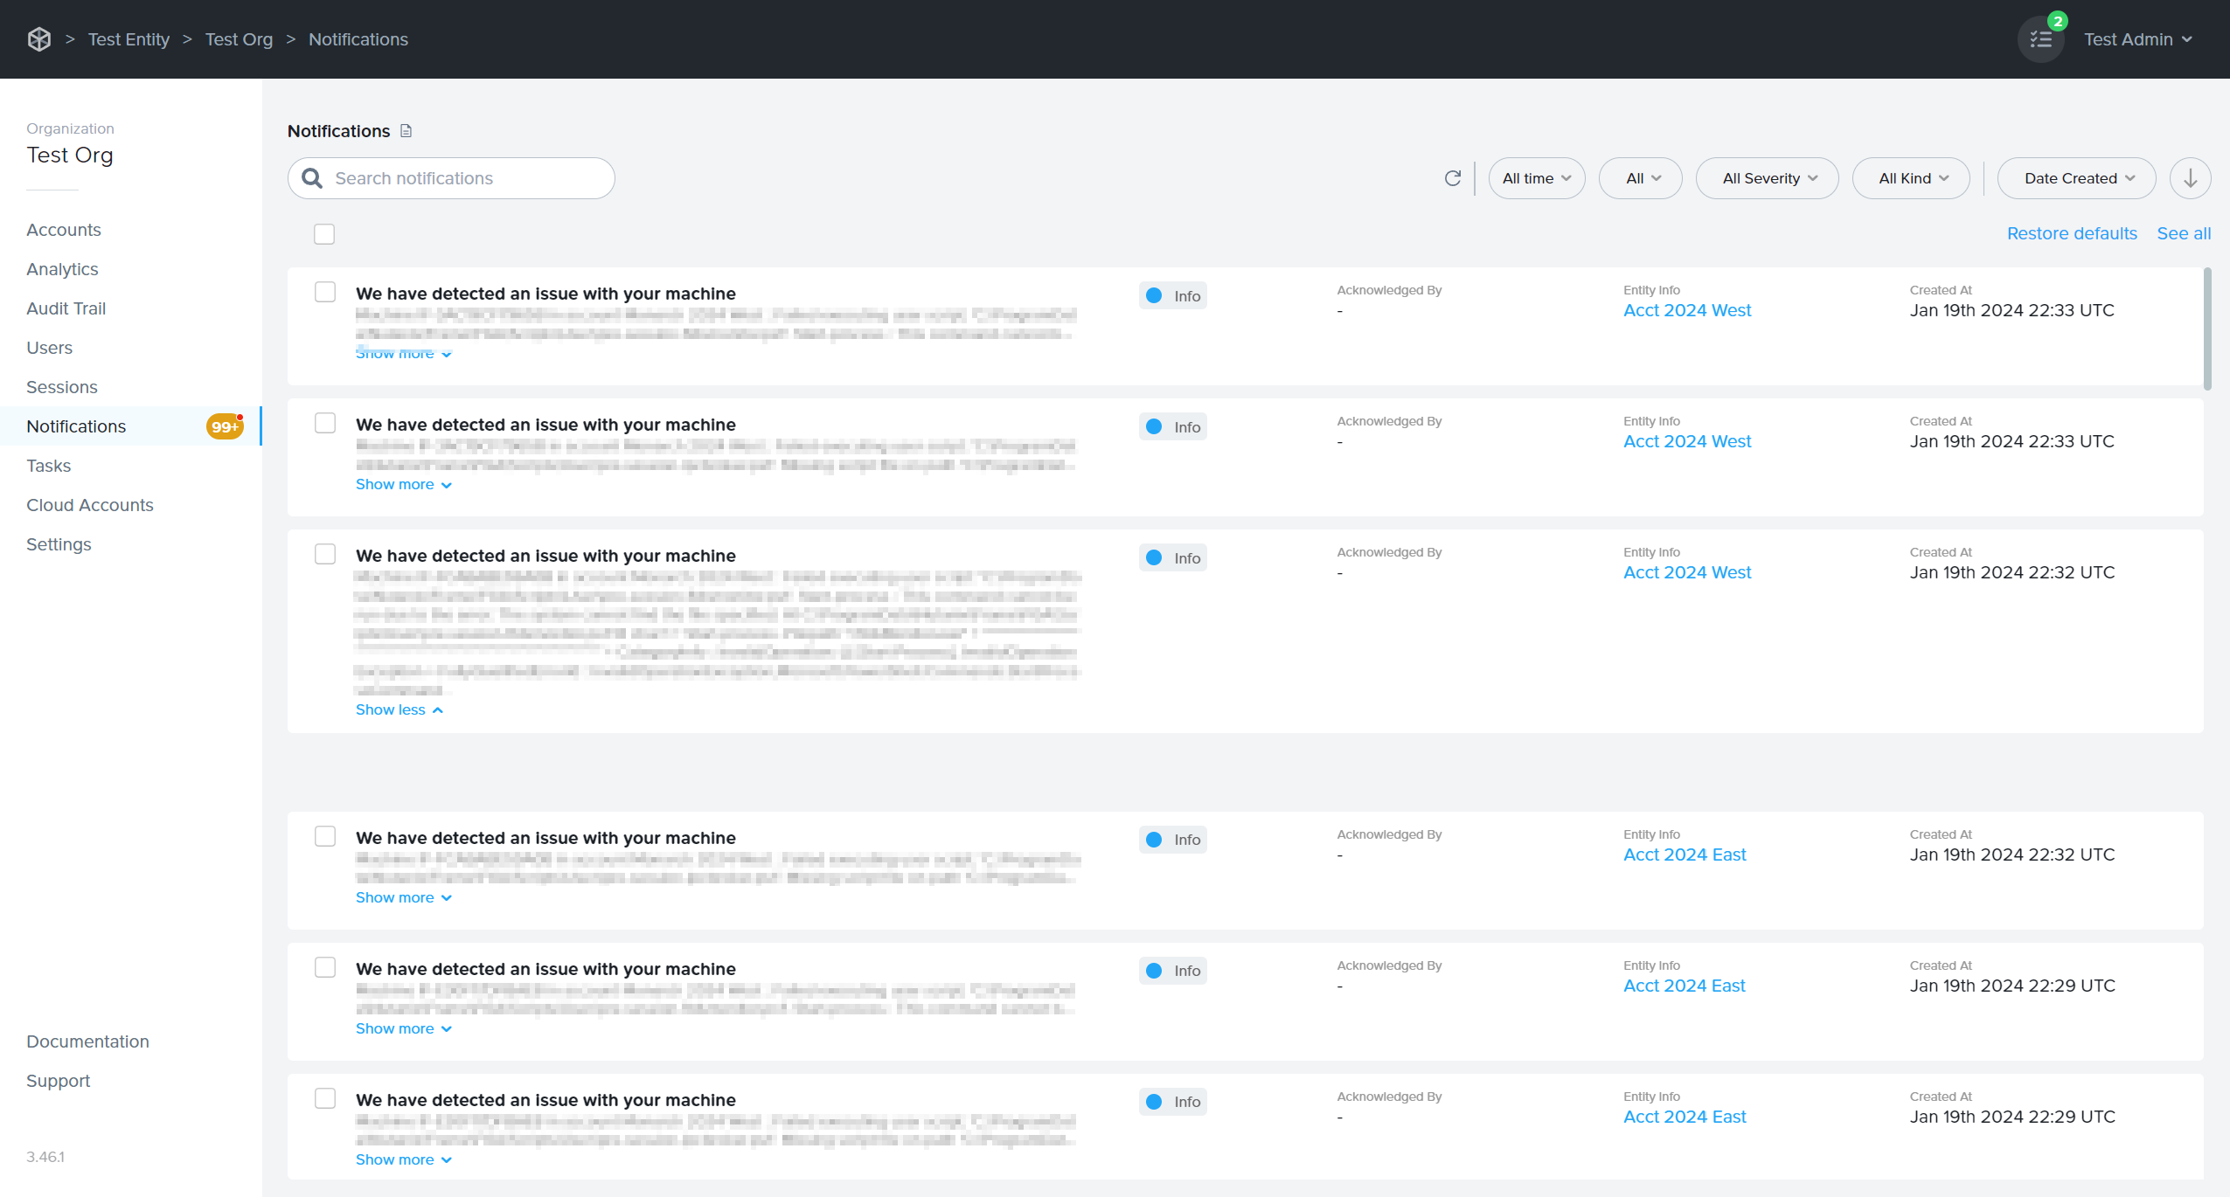Click the search magnifier icon
Image resolution: width=2230 pixels, height=1197 pixels.
pos(311,177)
